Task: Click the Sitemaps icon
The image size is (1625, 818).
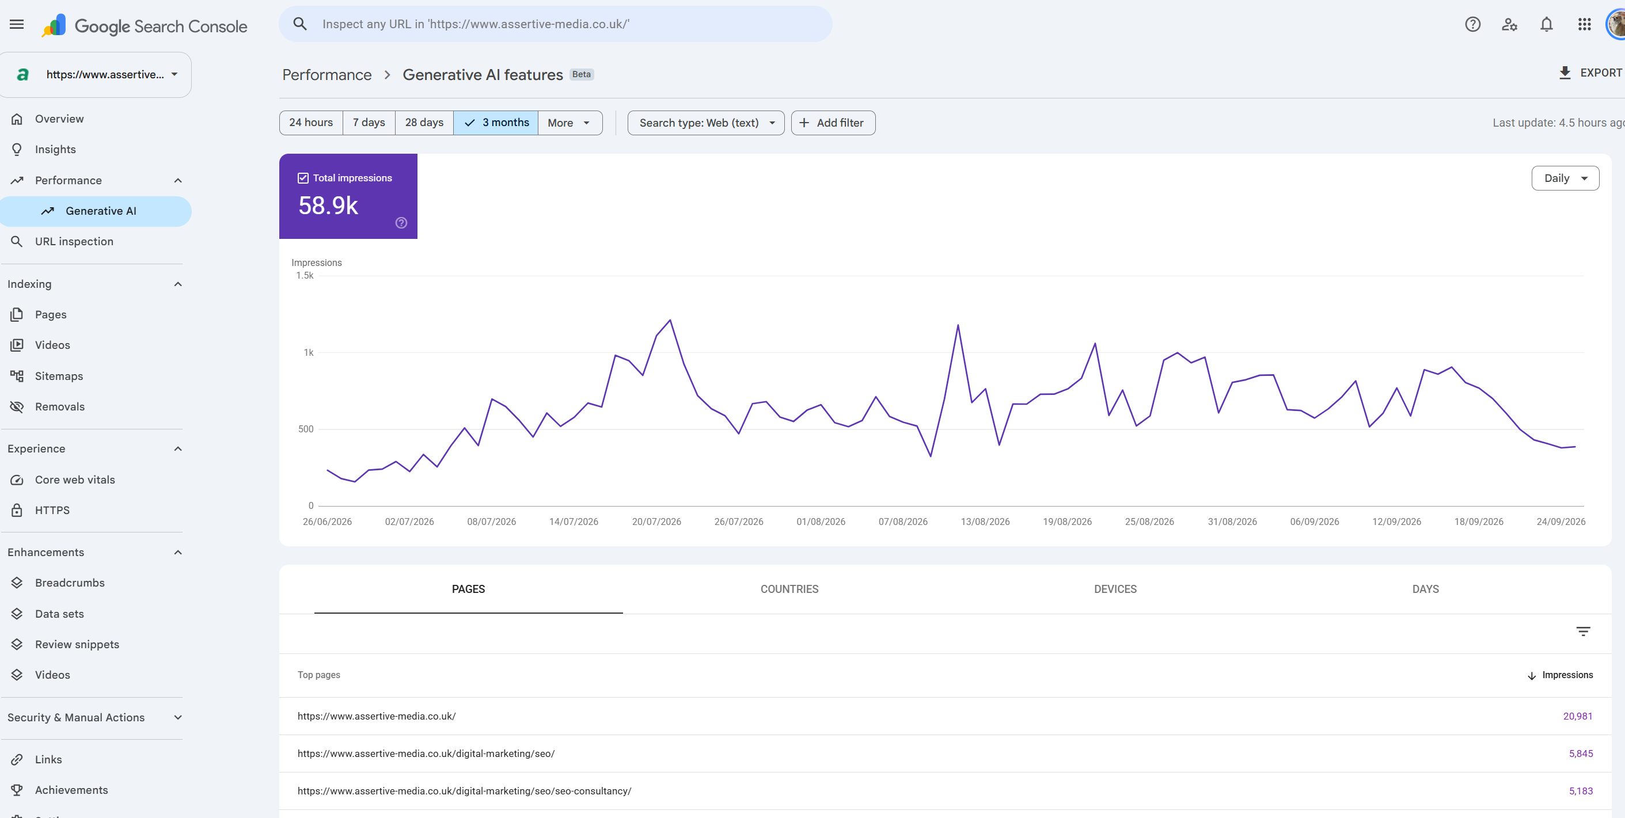Action: (x=17, y=376)
